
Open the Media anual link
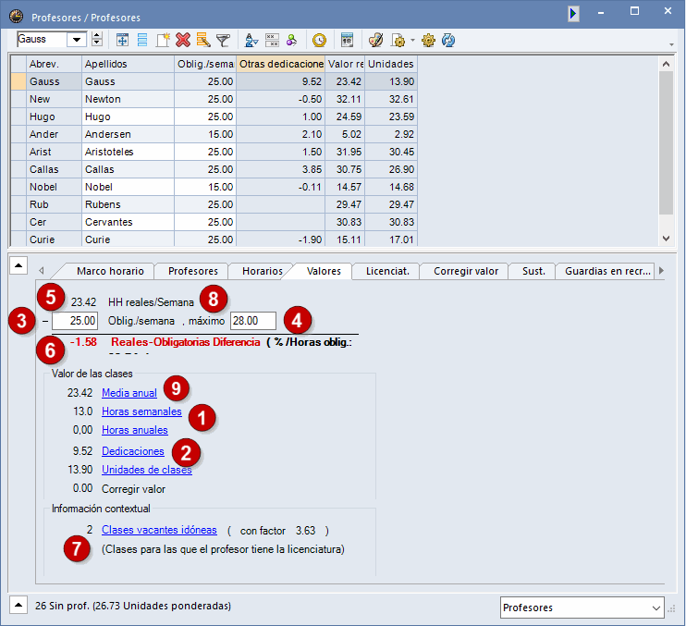129,393
